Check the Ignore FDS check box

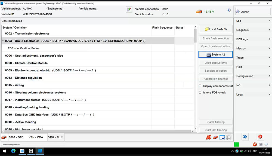(200, 93)
